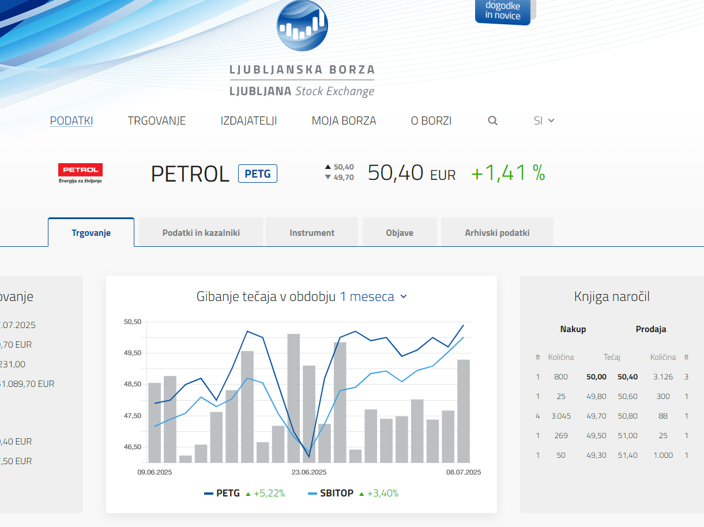This screenshot has width=704, height=527.
Task: Switch to Podatki in kazalniki tab
Action: pos(201,232)
